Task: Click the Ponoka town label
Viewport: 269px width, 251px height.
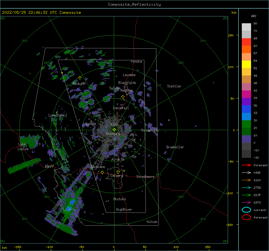Action: coord(136,61)
